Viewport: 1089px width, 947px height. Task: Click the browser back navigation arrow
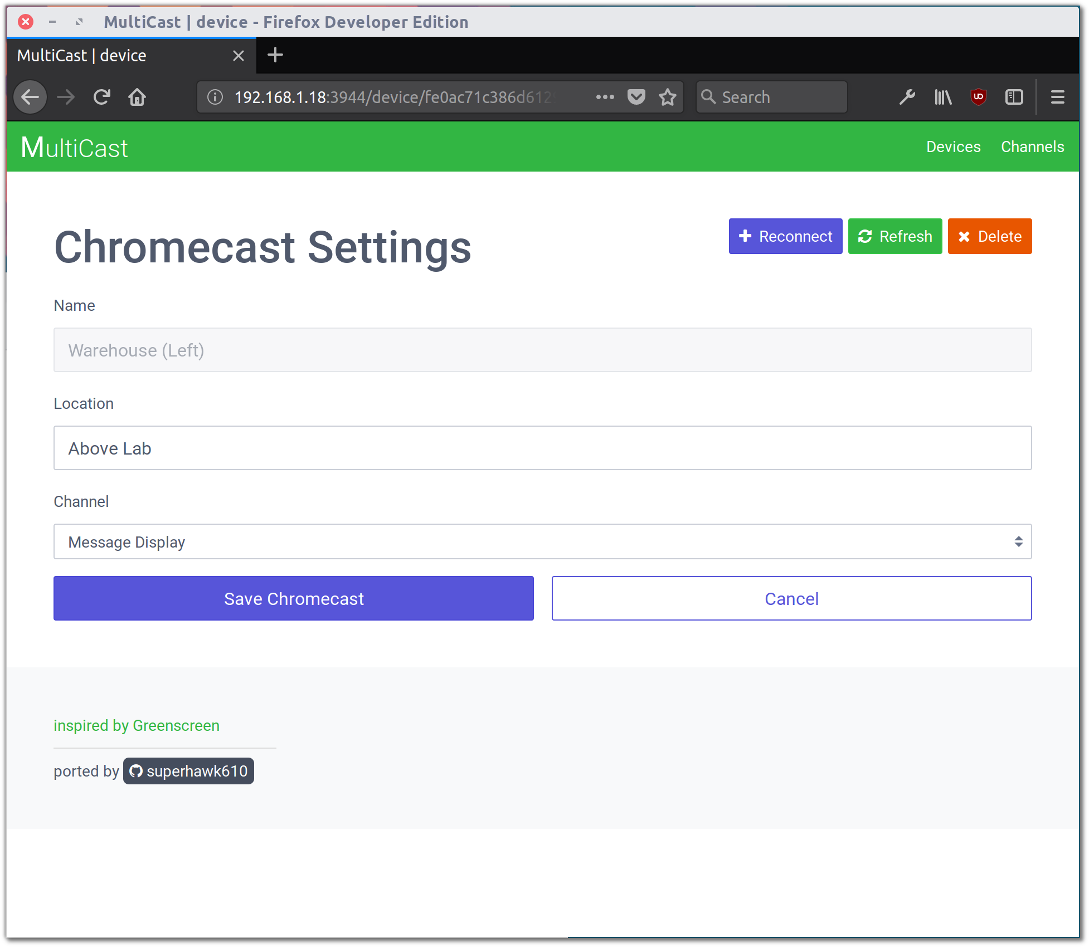pos(31,97)
